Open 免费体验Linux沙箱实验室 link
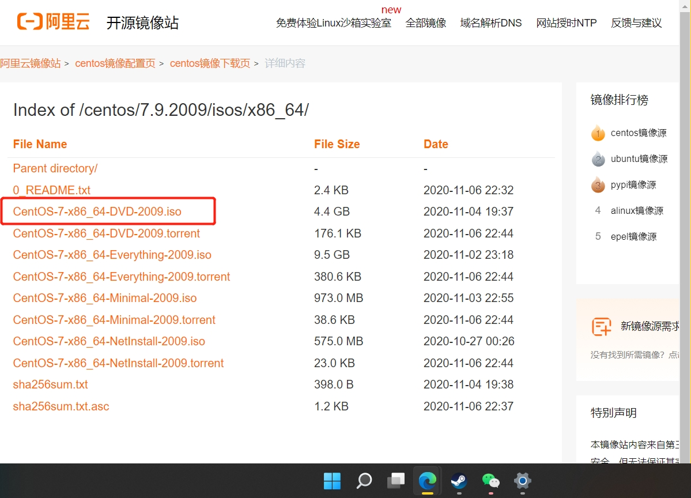The width and height of the screenshot is (691, 498). 333,23
